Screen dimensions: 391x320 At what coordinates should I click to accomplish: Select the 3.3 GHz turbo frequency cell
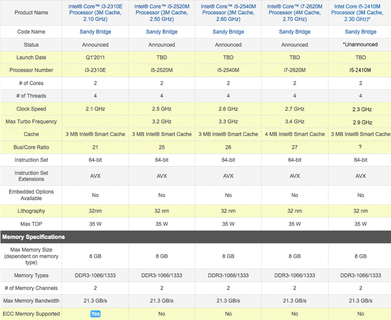click(228, 121)
